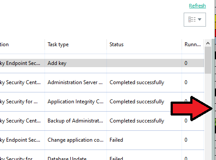The height and width of the screenshot is (160, 216).
Task: Select the Administration Server task row
Action: (x=102, y=82)
